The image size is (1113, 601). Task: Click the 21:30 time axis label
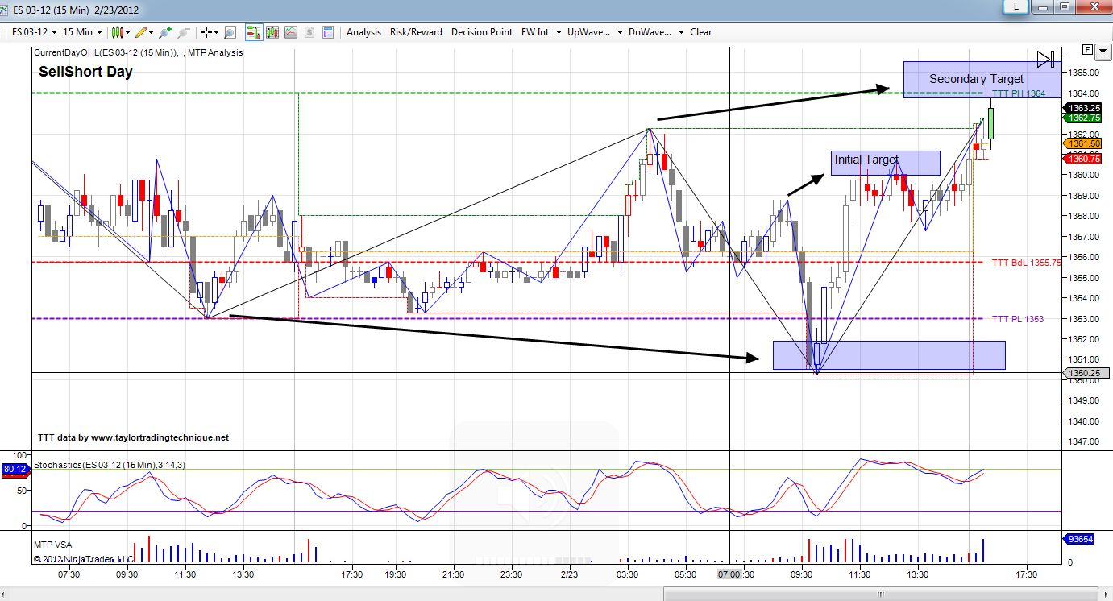453,574
